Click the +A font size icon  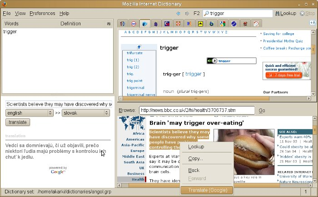313,23
